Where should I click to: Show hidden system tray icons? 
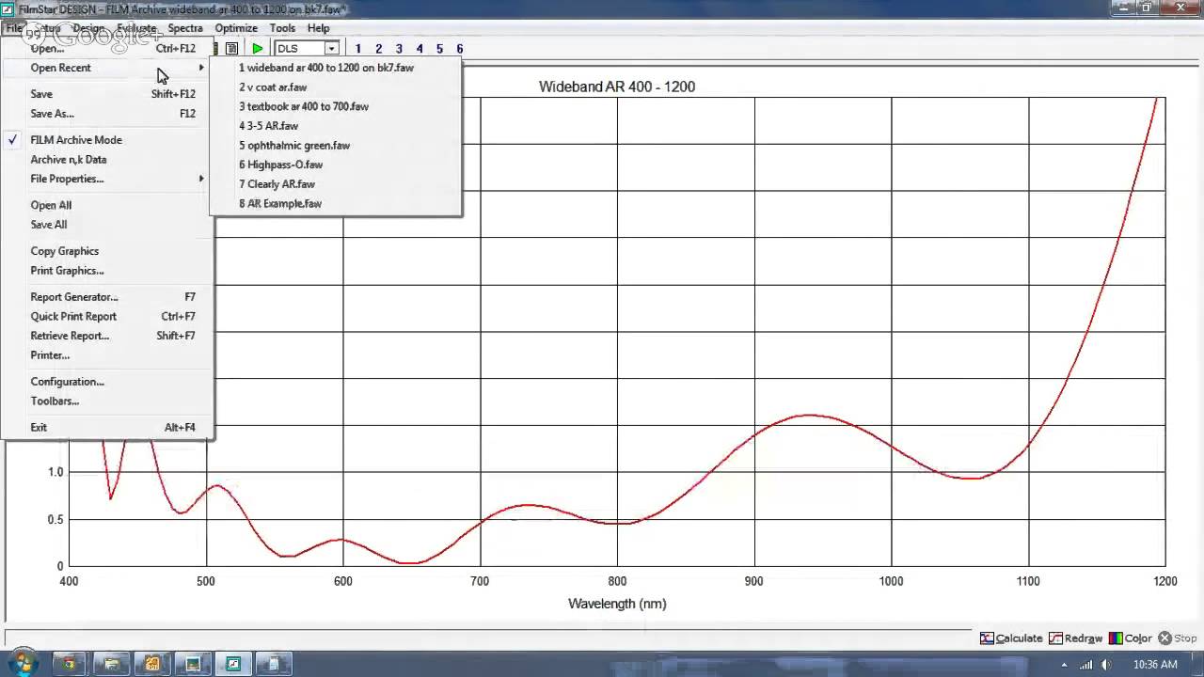[x=1064, y=665]
